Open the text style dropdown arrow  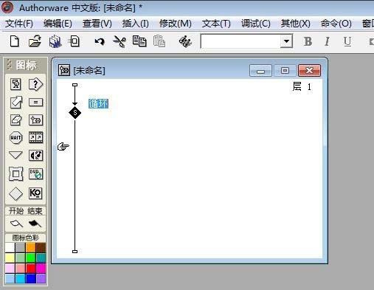tap(286, 41)
